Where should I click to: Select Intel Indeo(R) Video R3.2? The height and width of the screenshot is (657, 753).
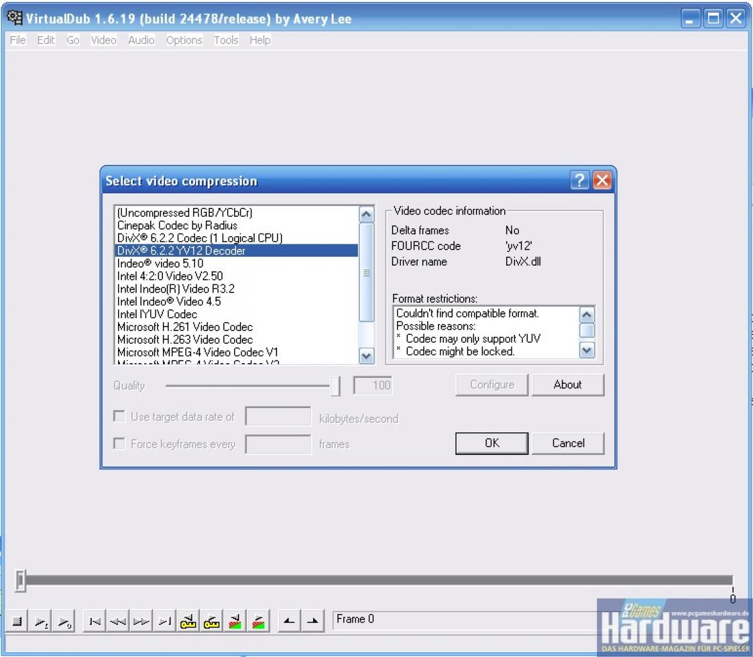pos(237,289)
